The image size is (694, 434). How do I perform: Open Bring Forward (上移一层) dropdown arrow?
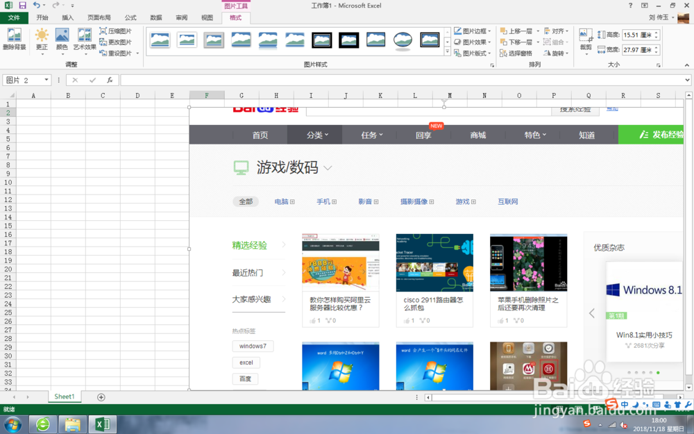point(538,31)
